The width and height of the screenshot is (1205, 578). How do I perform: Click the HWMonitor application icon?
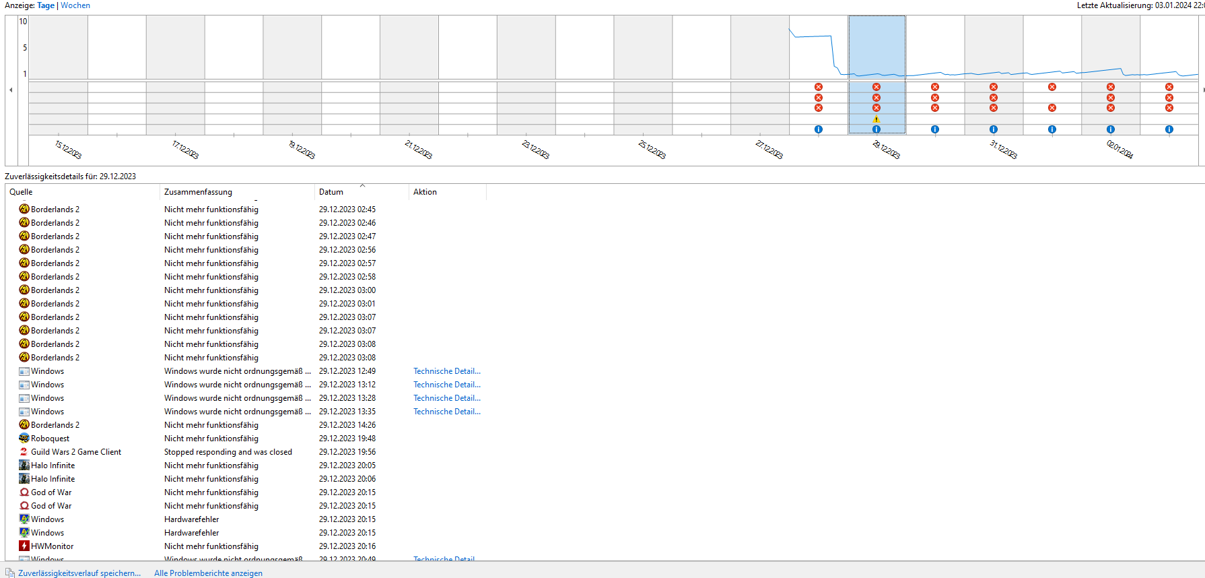pos(24,546)
